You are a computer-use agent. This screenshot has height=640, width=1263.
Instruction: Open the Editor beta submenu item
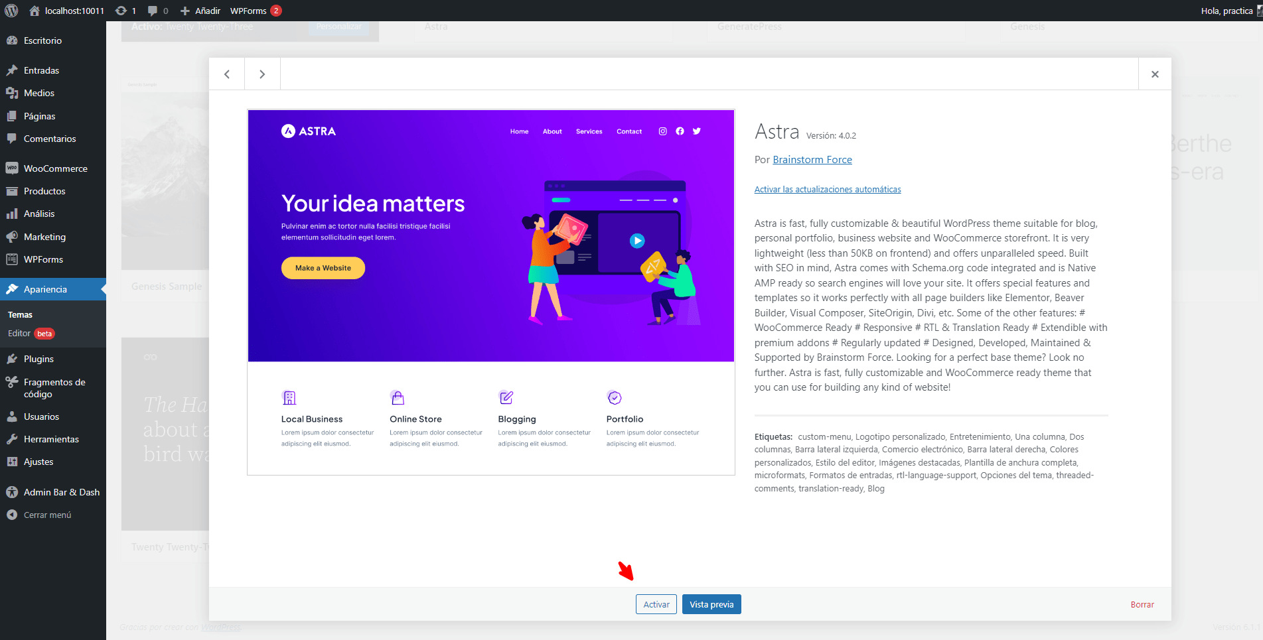pyautogui.click(x=31, y=334)
